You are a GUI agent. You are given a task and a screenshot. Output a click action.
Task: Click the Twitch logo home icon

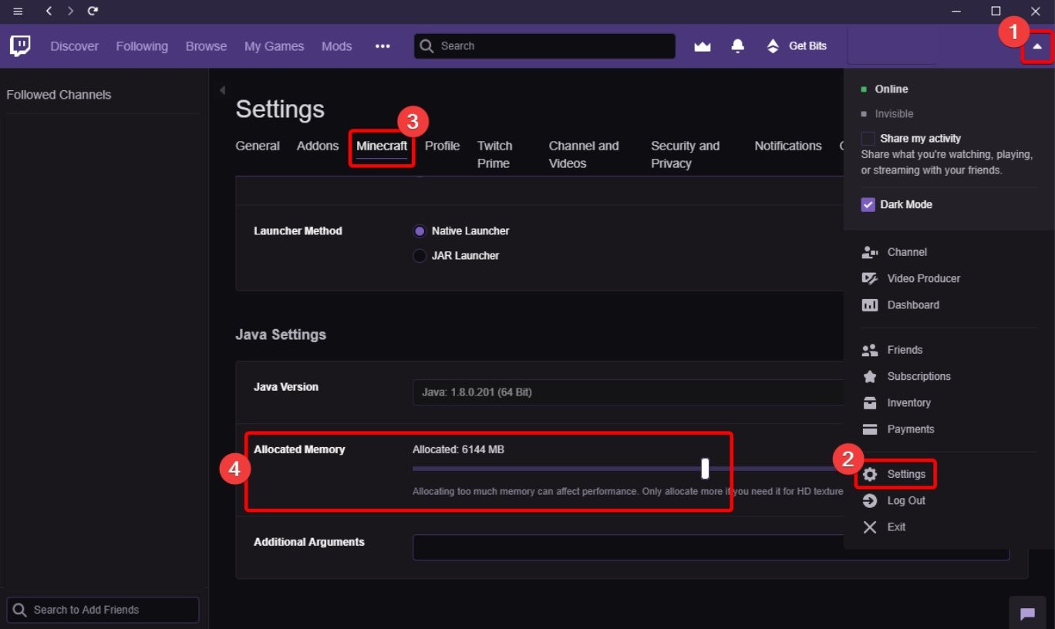tap(21, 46)
